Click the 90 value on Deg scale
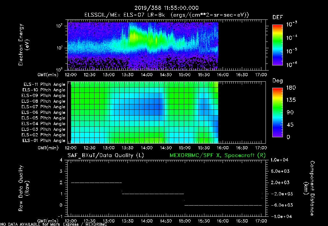This screenshot has width=328, height=226. pyautogui.click(x=290, y=113)
